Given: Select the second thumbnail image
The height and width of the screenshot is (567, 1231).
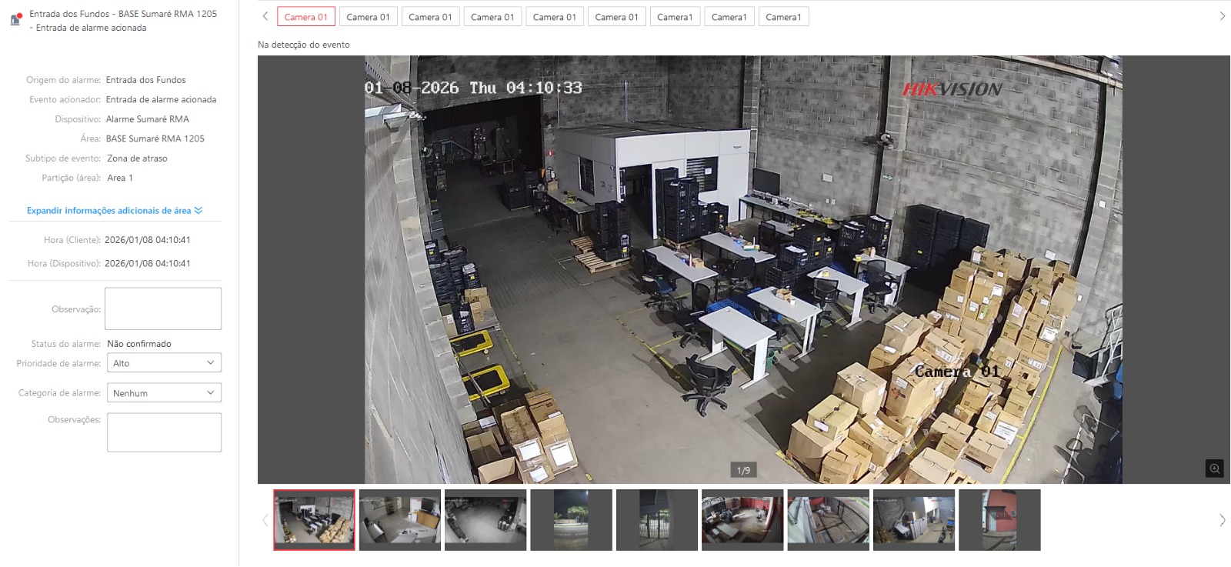Looking at the screenshot, I should 400,520.
